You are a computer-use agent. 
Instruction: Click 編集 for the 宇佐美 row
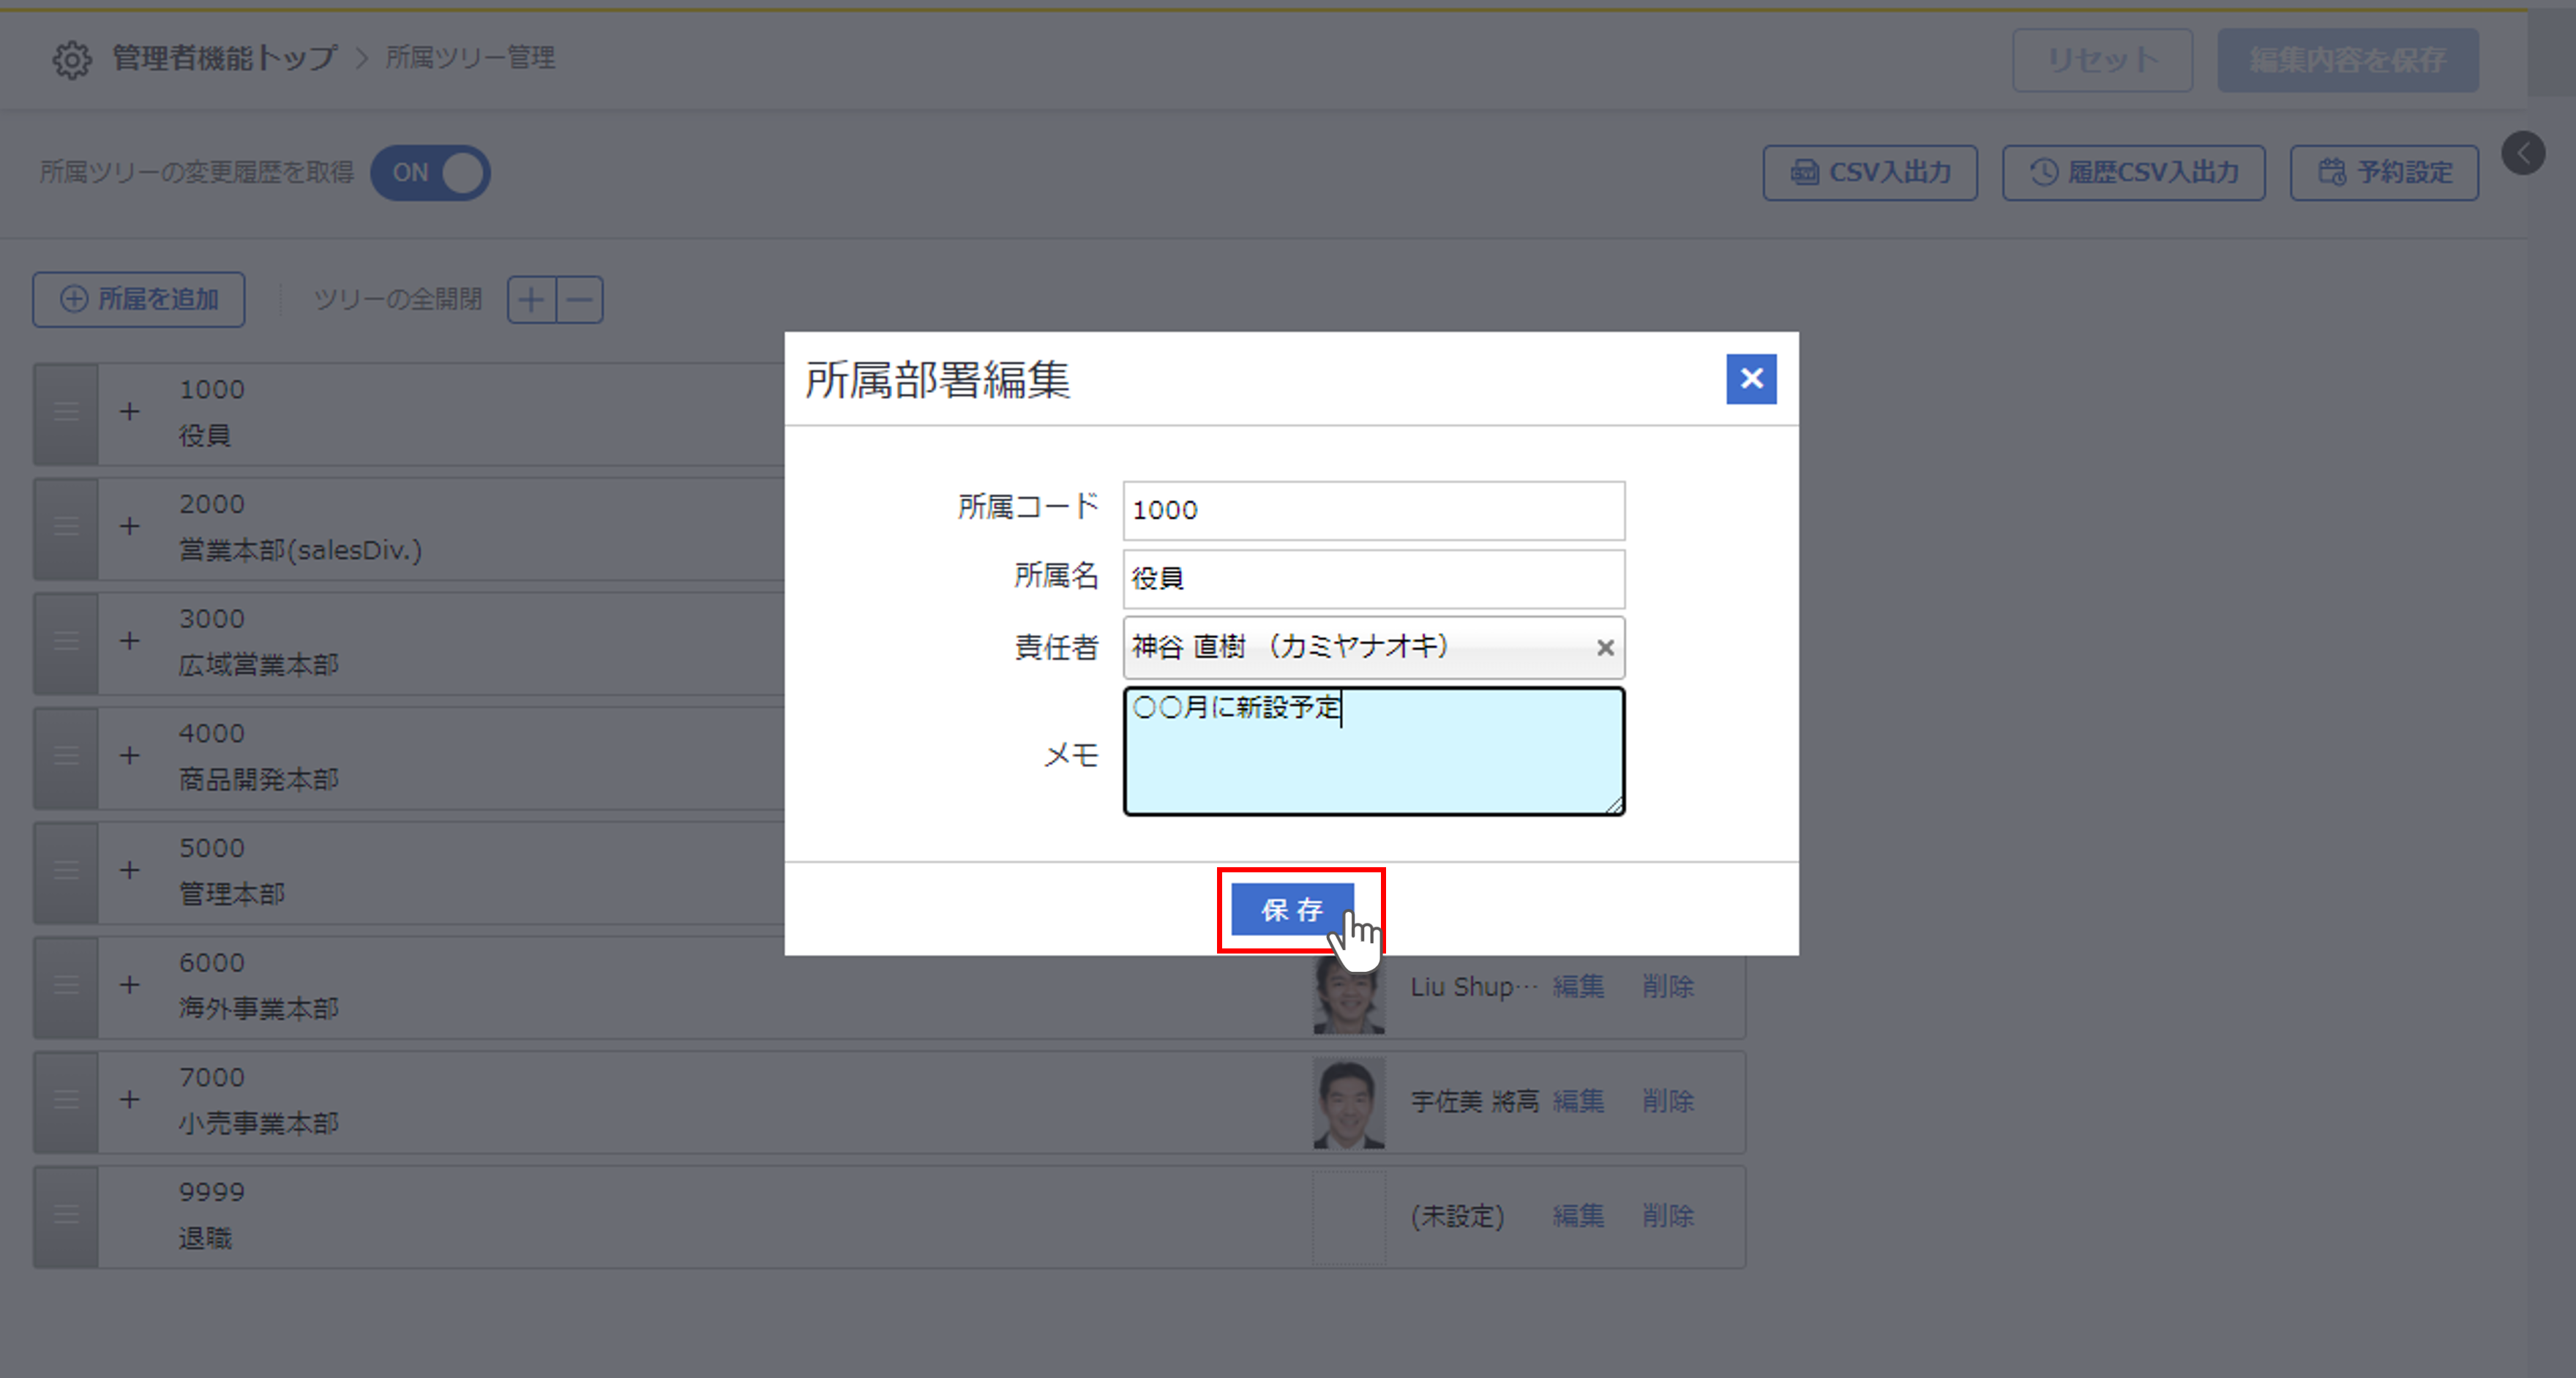pos(1578,1101)
